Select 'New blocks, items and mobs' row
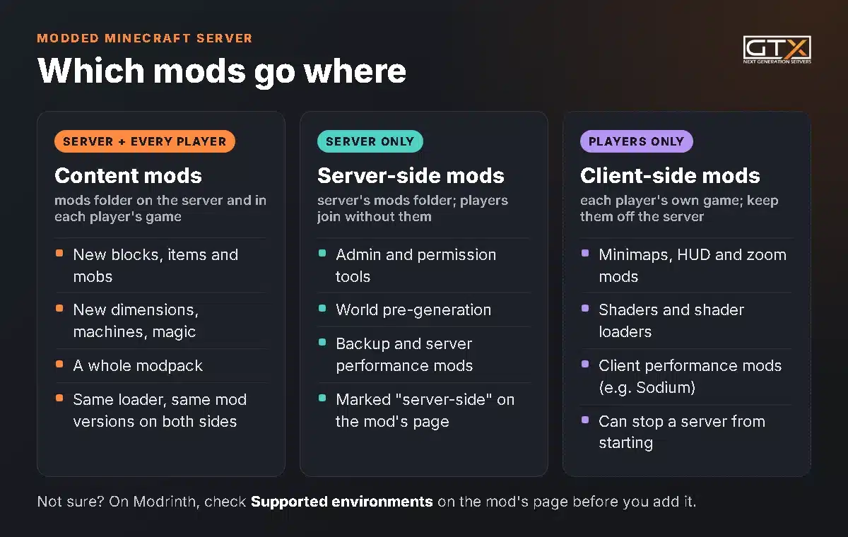848x537 pixels. point(160,266)
